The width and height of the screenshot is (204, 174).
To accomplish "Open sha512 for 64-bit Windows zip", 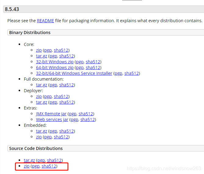I will pyautogui.click(x=93, y=68).
